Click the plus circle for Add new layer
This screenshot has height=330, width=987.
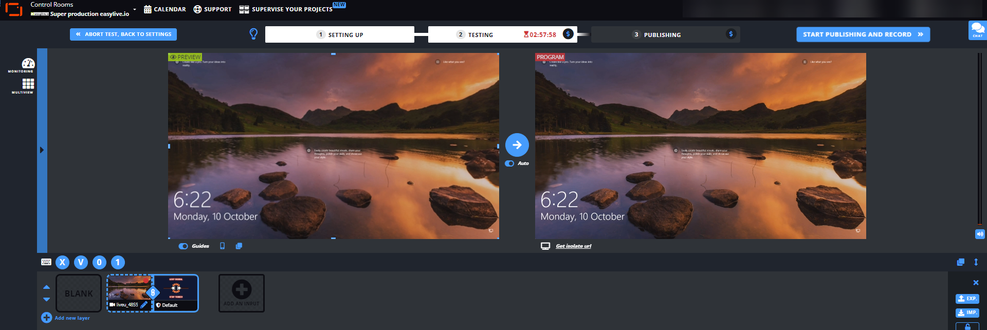point(46,318)
